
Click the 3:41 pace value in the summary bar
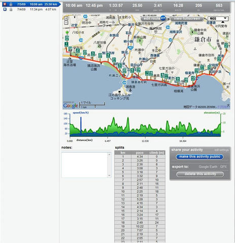pos(158,6)
